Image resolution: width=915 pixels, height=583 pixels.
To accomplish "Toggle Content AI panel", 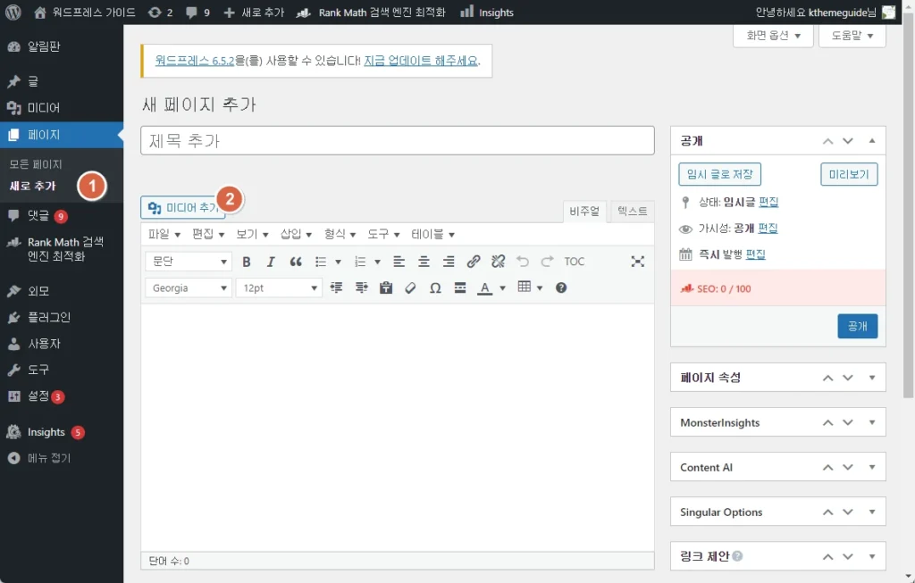I will click(872, 467).
